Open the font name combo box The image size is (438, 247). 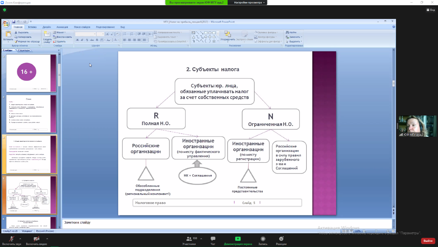pos(86,34)
